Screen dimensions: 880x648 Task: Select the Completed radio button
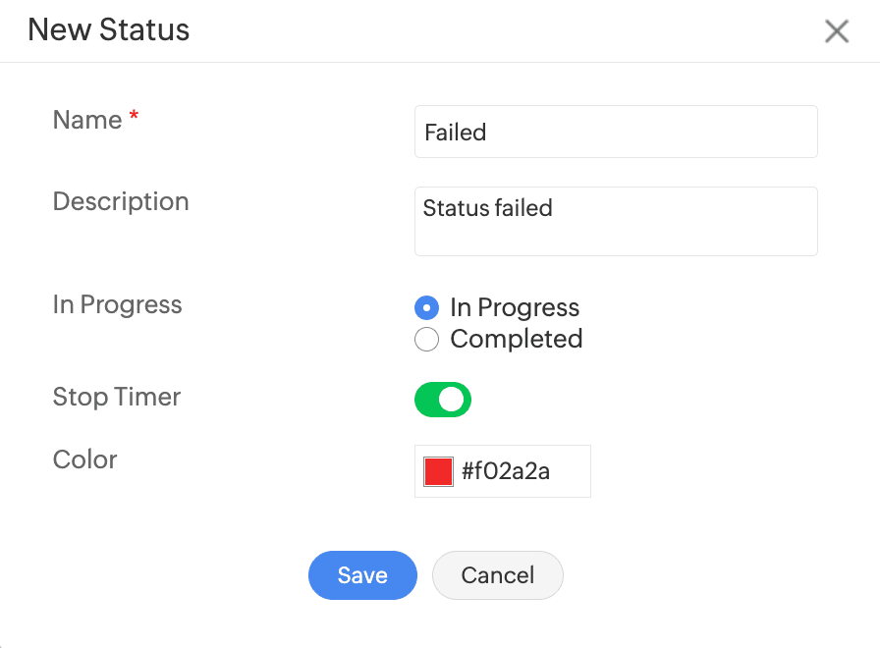tap(426, 340)
